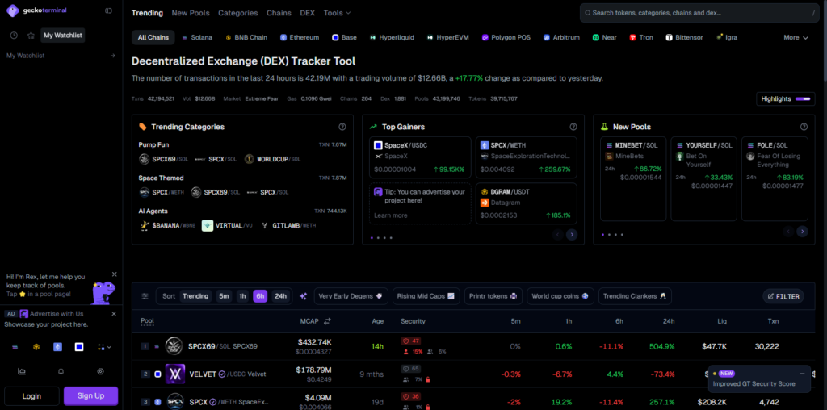This screenshot has height=410, width=827.
Task: Sort by Trending option
Action: 195,296
